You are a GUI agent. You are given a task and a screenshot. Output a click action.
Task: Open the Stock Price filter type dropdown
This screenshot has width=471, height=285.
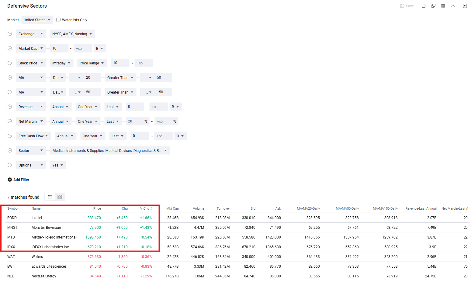coord(31,63)
